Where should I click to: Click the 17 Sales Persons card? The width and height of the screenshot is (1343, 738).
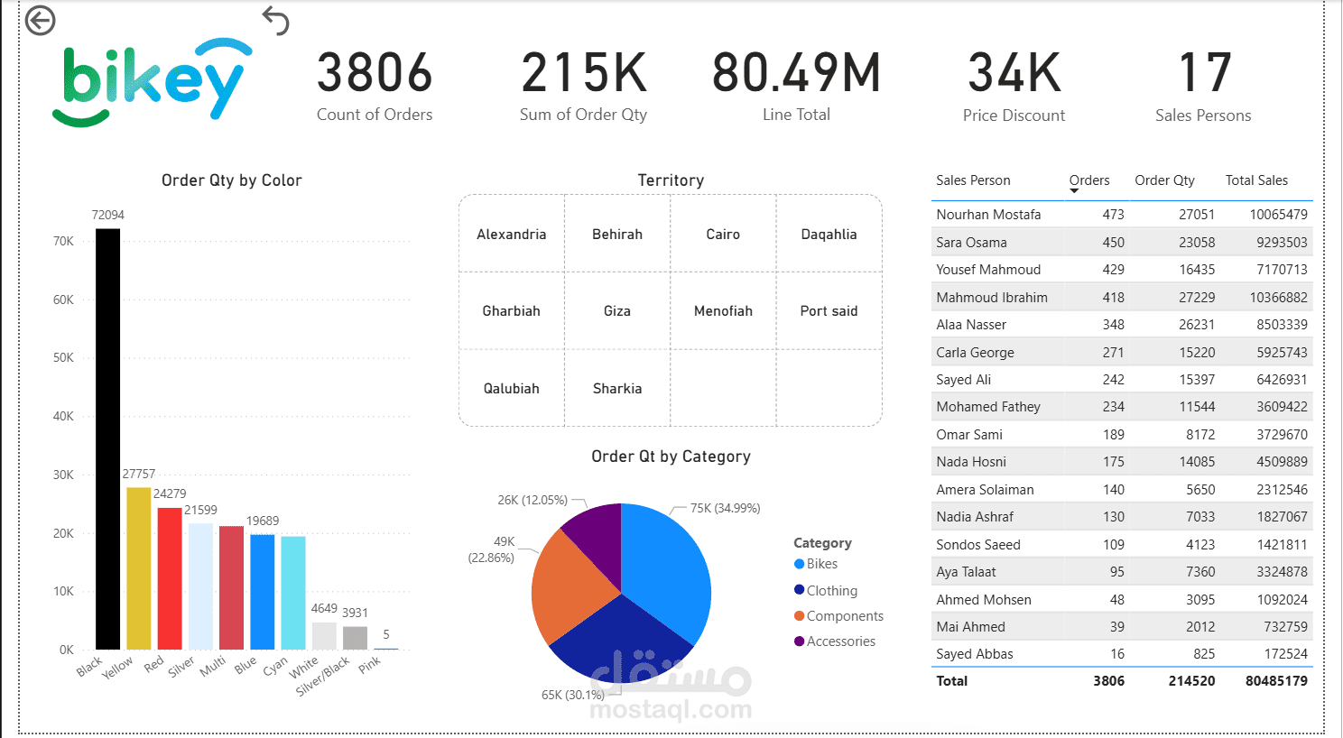coord(1204,86)
